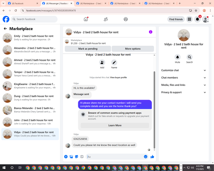The image size is (214, 171).
Task: Show hidden system tray icons chevron
Action: click(184, 168)
